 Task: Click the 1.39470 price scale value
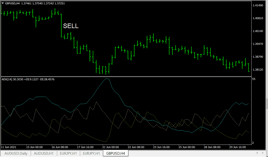coord(258,44)
